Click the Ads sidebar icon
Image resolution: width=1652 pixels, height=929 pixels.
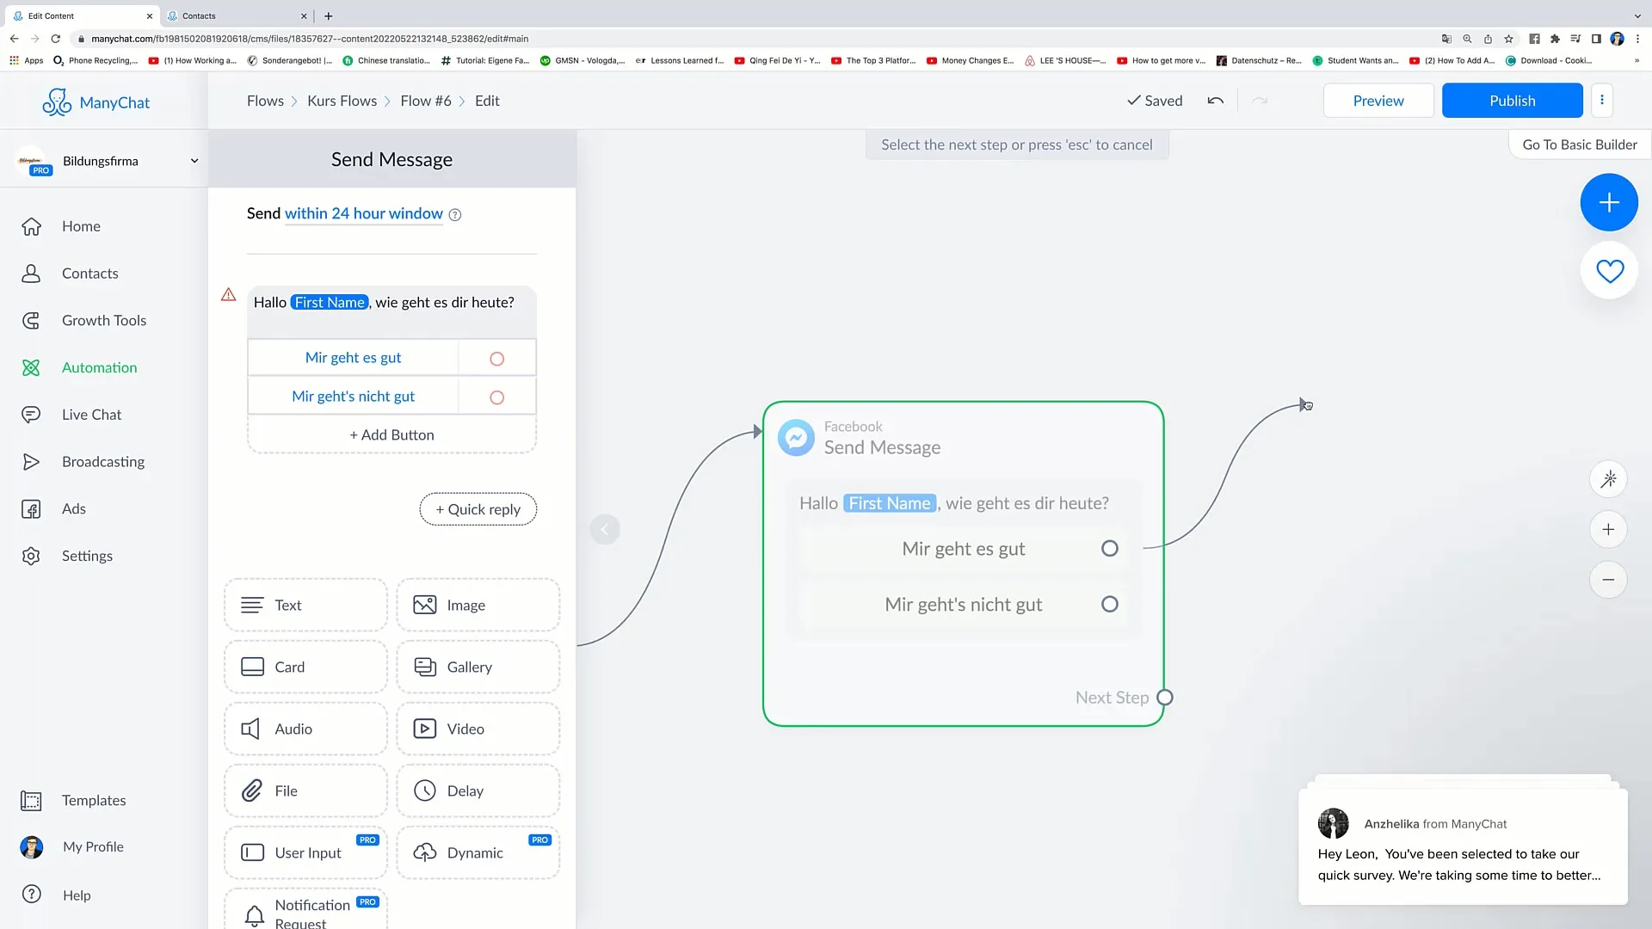(31, 508)
